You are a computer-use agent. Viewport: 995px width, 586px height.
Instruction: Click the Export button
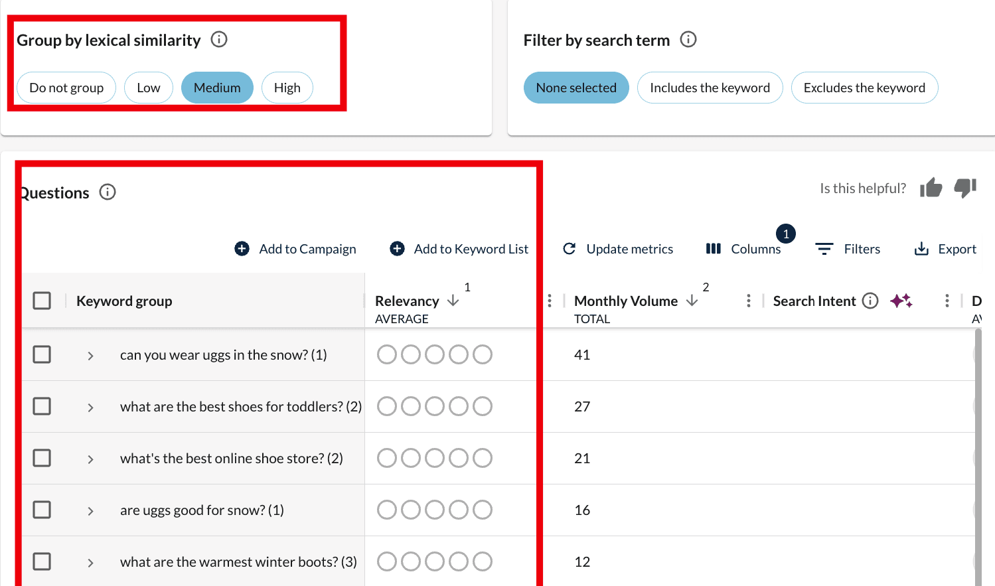(x=945, y=249)
